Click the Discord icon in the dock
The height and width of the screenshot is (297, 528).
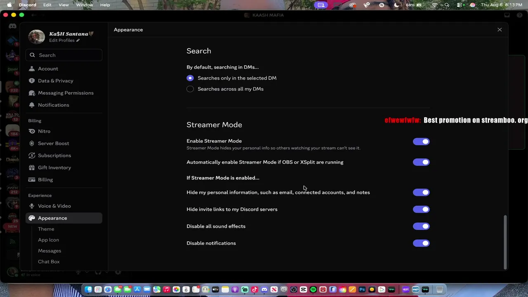click(x=264, y=290)
